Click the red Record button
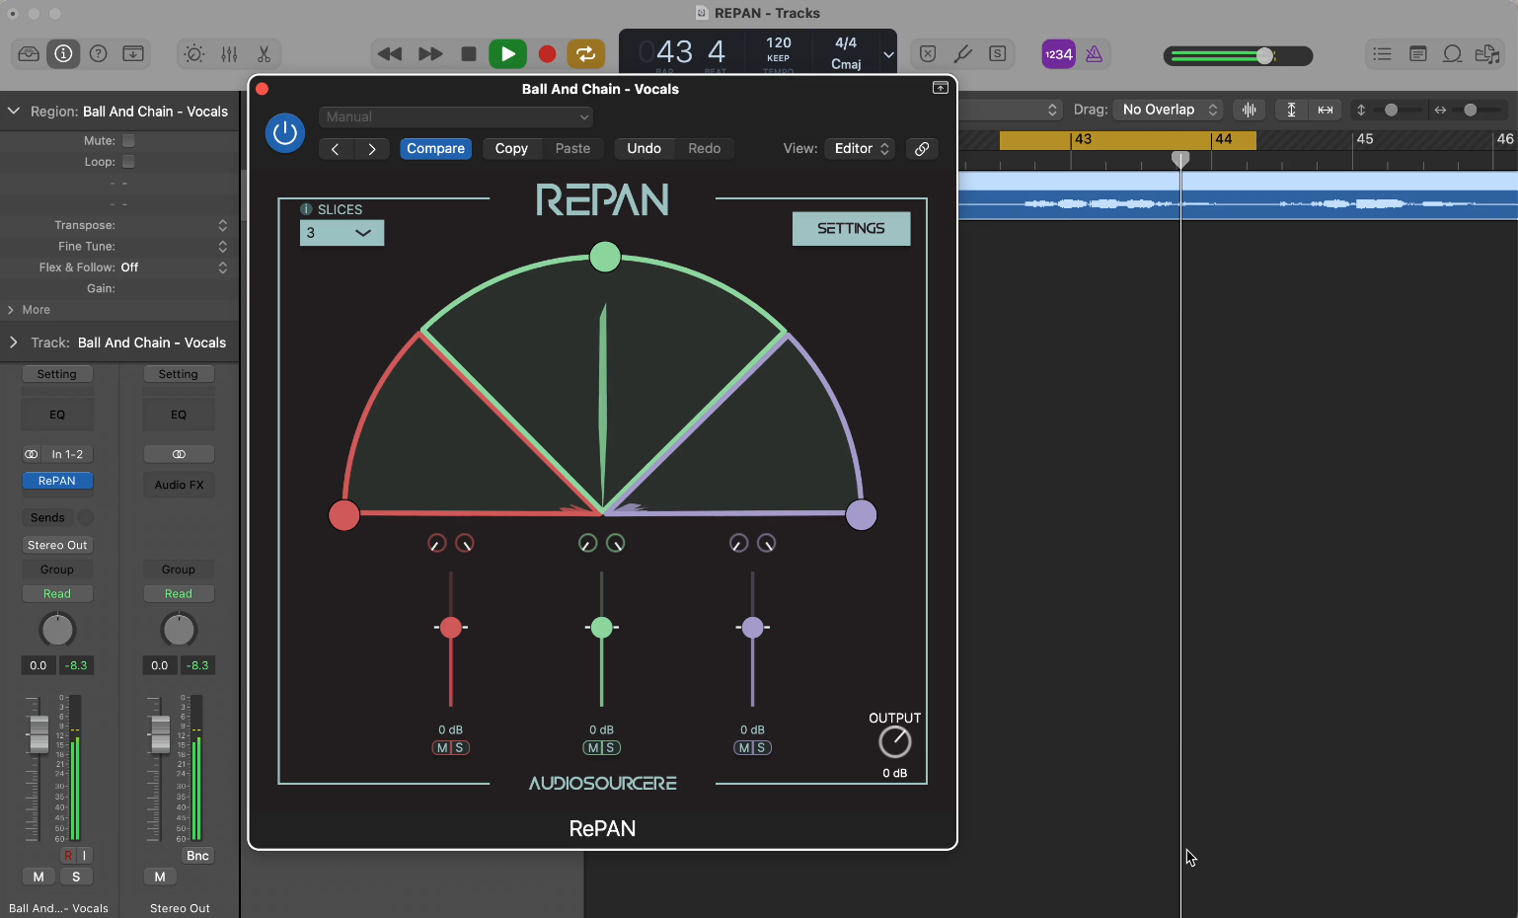1518x918 pixels. tap(547, 53)
